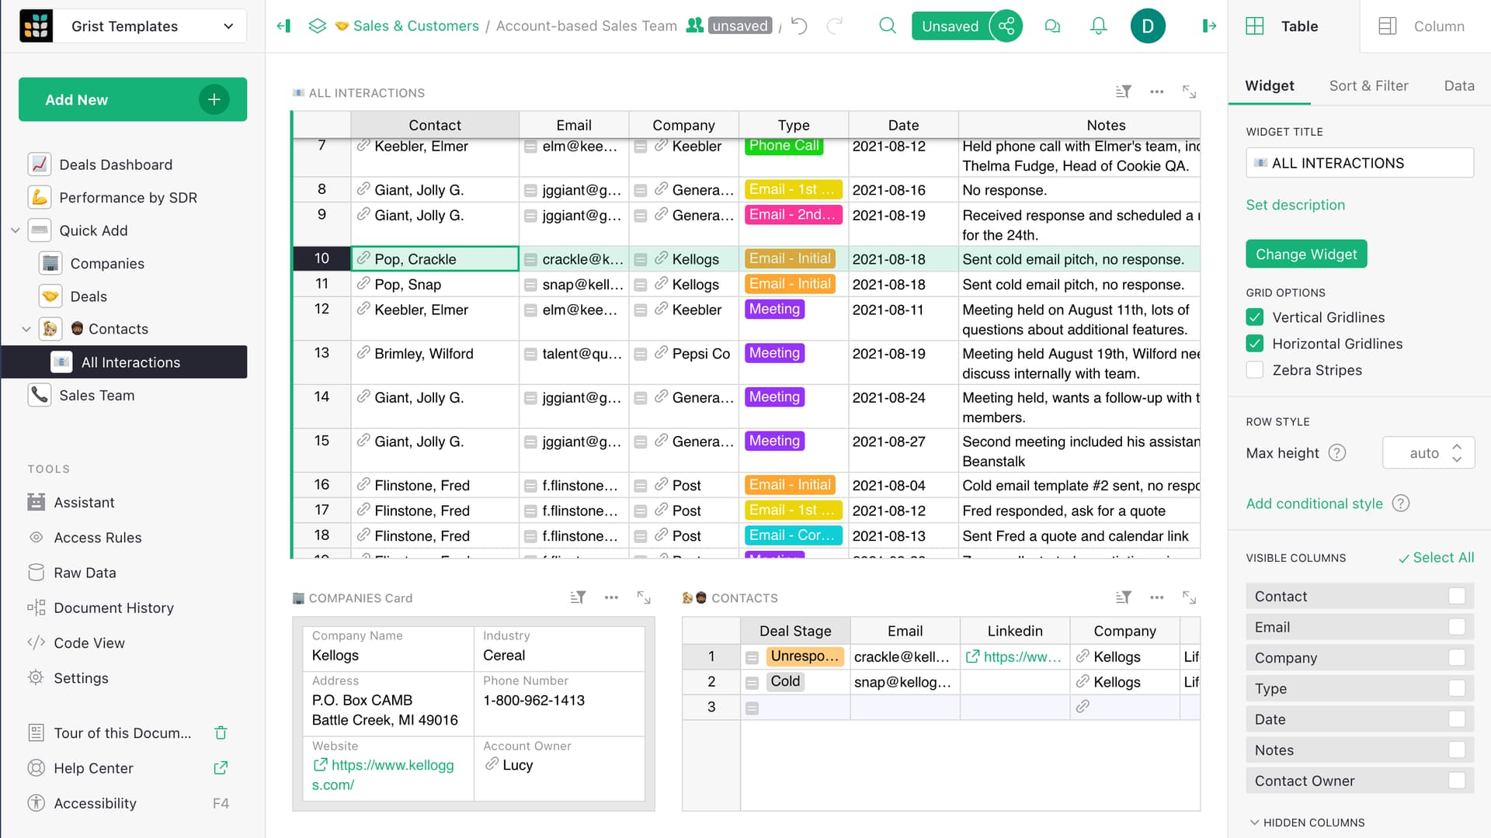
Task: Click the undo arrow icon
Action: [x=799, y=26]
